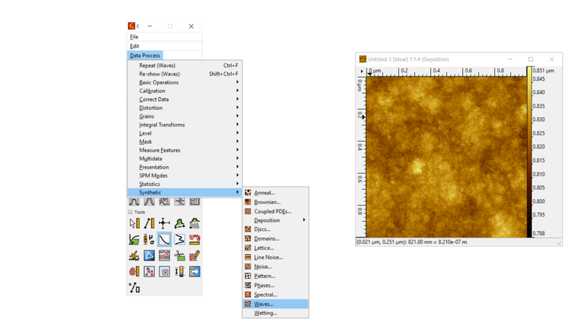Select the Grain Measure tool
The height and width of the screenshot is (326, 585).
pyautogui.click(x=134, y=272)
